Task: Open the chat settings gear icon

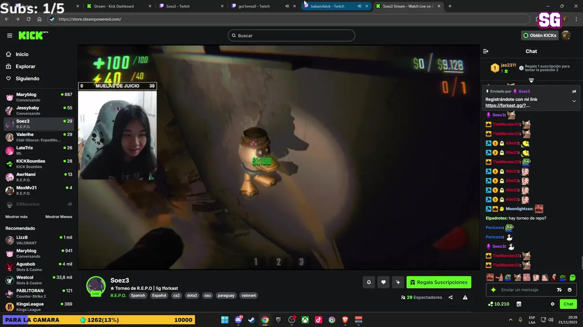Action: click(552, 304)
